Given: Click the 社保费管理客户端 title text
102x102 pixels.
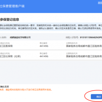Looking at the screenshot, I should point(12,6).
